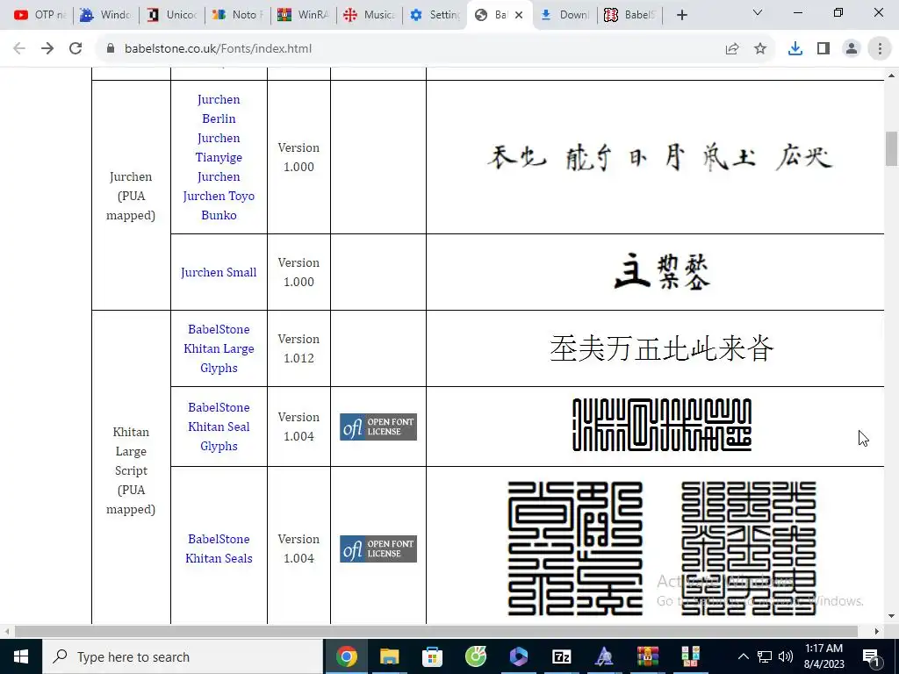Switch to the Noto Fonts tab

coord(237,15)
